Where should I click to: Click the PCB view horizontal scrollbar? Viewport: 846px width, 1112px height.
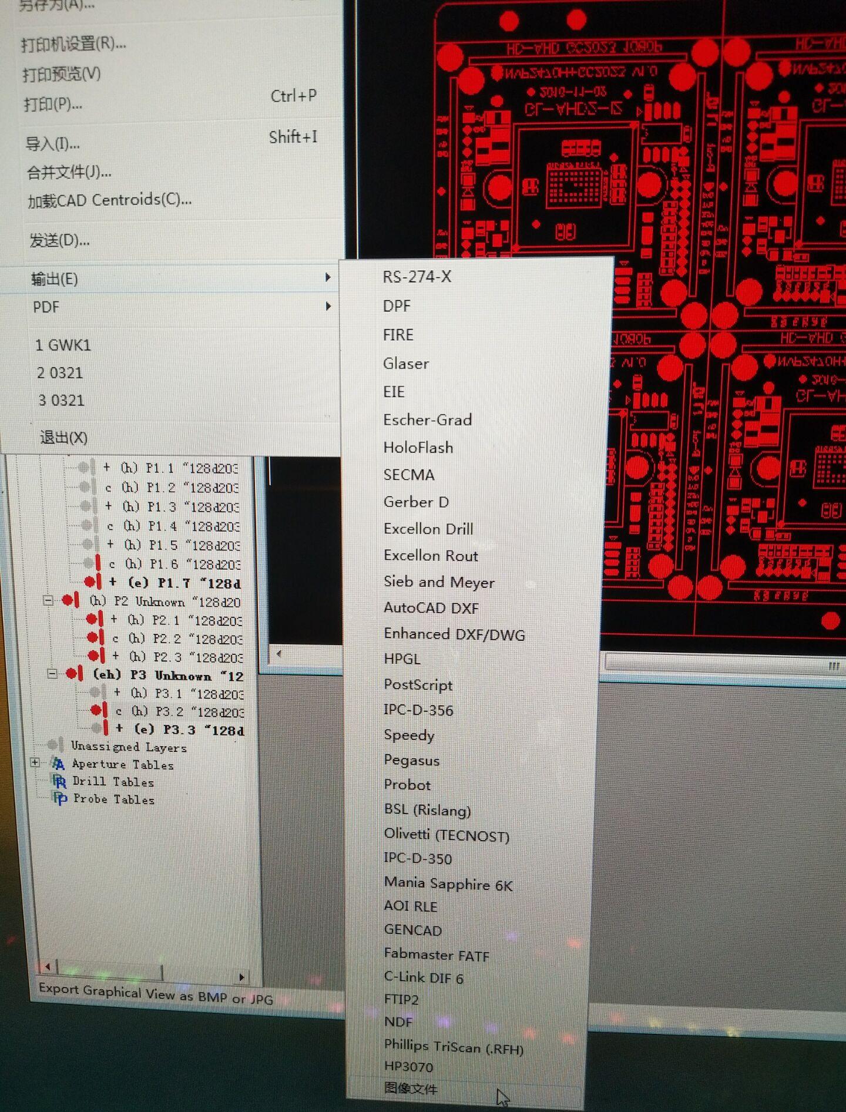click(725, 664)
